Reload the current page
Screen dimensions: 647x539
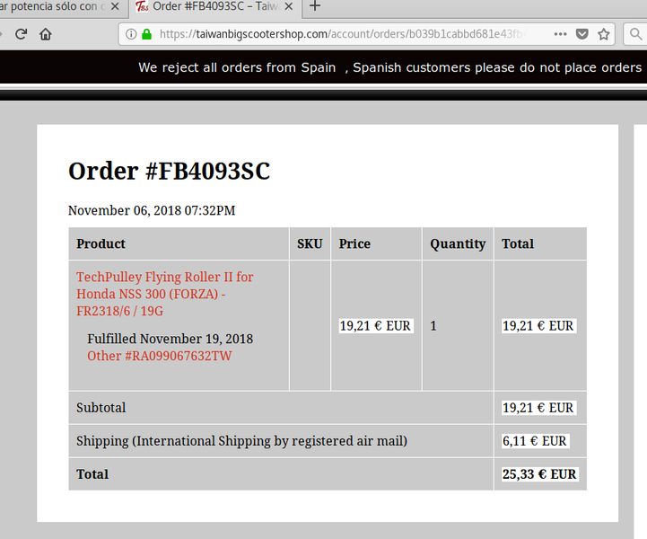(x=21, y=34)
